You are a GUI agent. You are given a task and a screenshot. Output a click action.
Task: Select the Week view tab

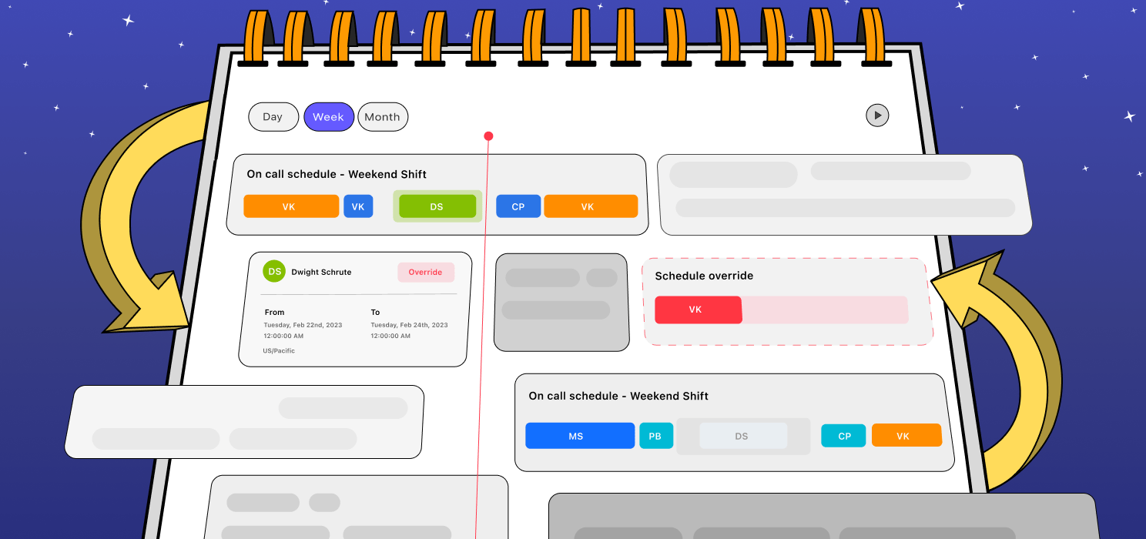click(x=329, y=117)
